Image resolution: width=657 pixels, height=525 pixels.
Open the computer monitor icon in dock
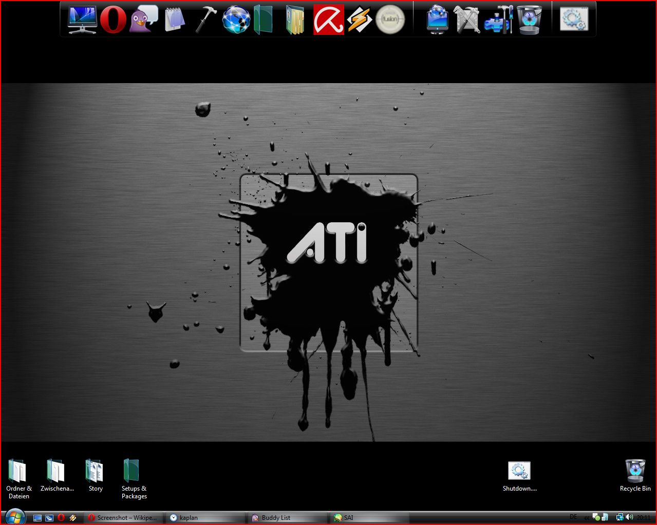[82, 20]
